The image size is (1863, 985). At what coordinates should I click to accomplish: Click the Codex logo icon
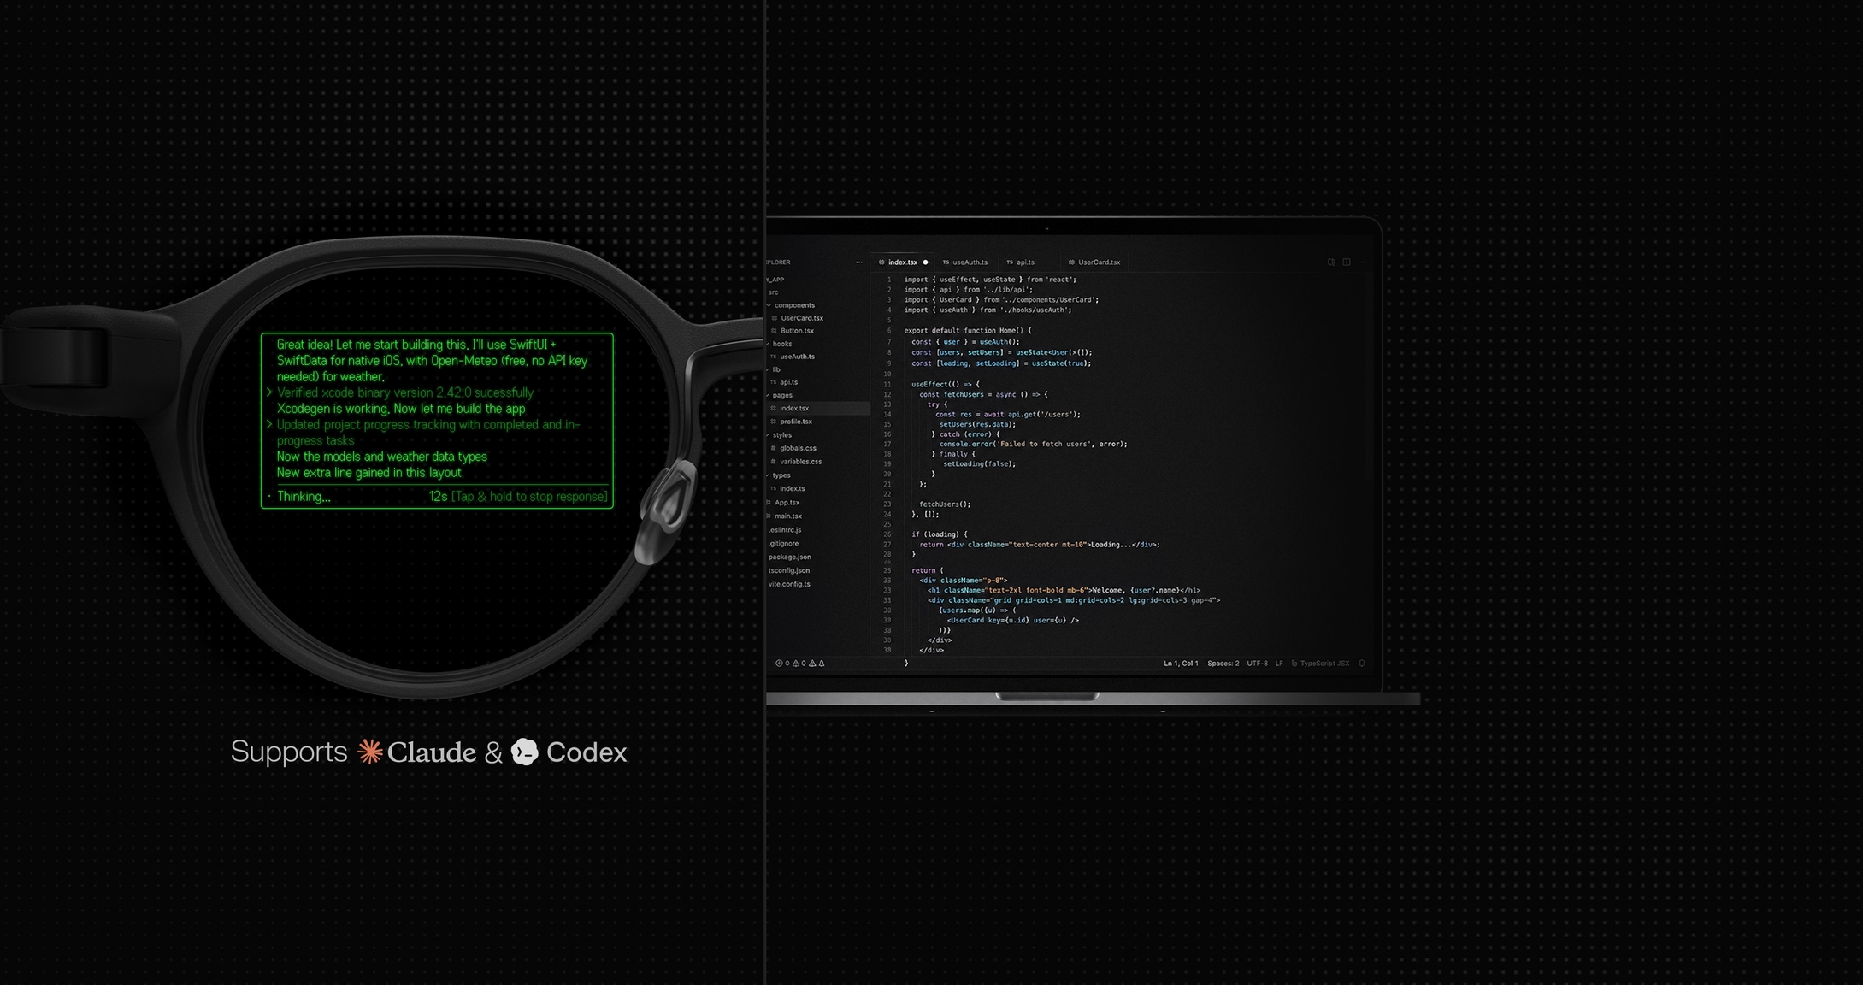(x=525, y=752)
